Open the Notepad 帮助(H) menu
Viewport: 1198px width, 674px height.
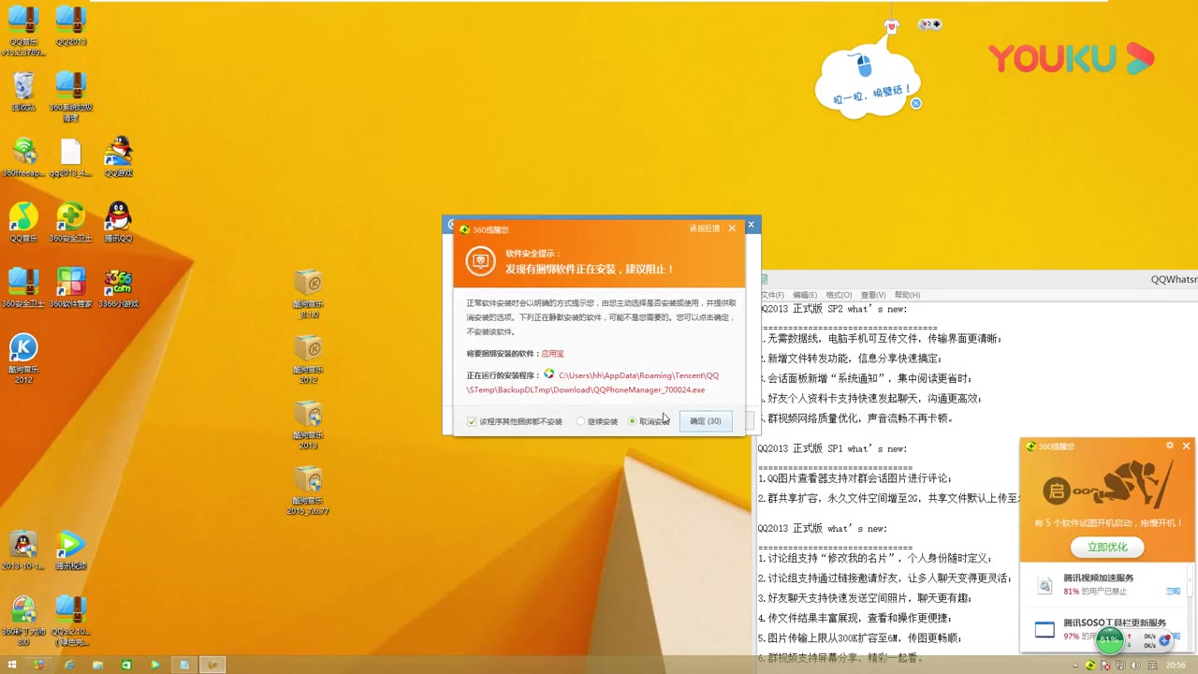[x=907, y=295]
